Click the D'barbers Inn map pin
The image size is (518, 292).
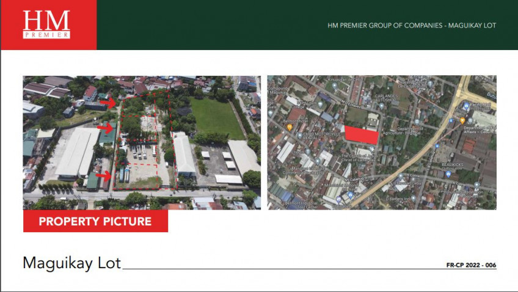[x=414, y=199]
